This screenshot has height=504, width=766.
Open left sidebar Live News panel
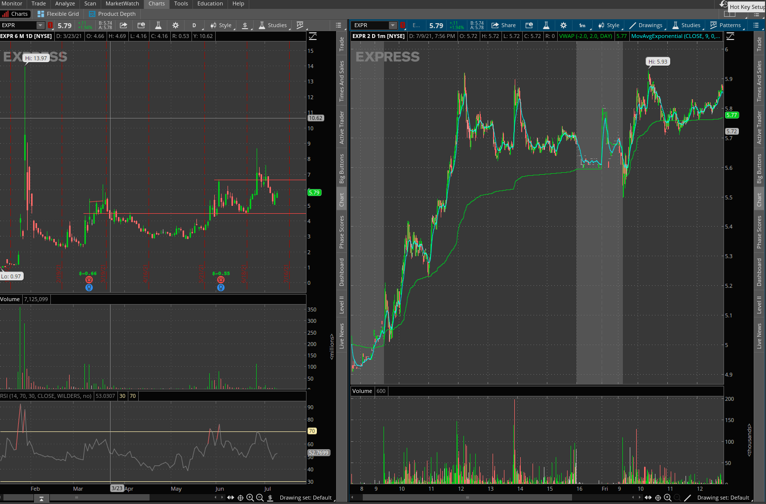point(342,336)
